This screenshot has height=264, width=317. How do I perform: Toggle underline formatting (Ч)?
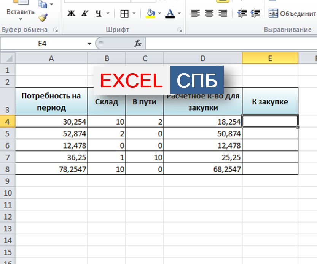coord(99,14)
